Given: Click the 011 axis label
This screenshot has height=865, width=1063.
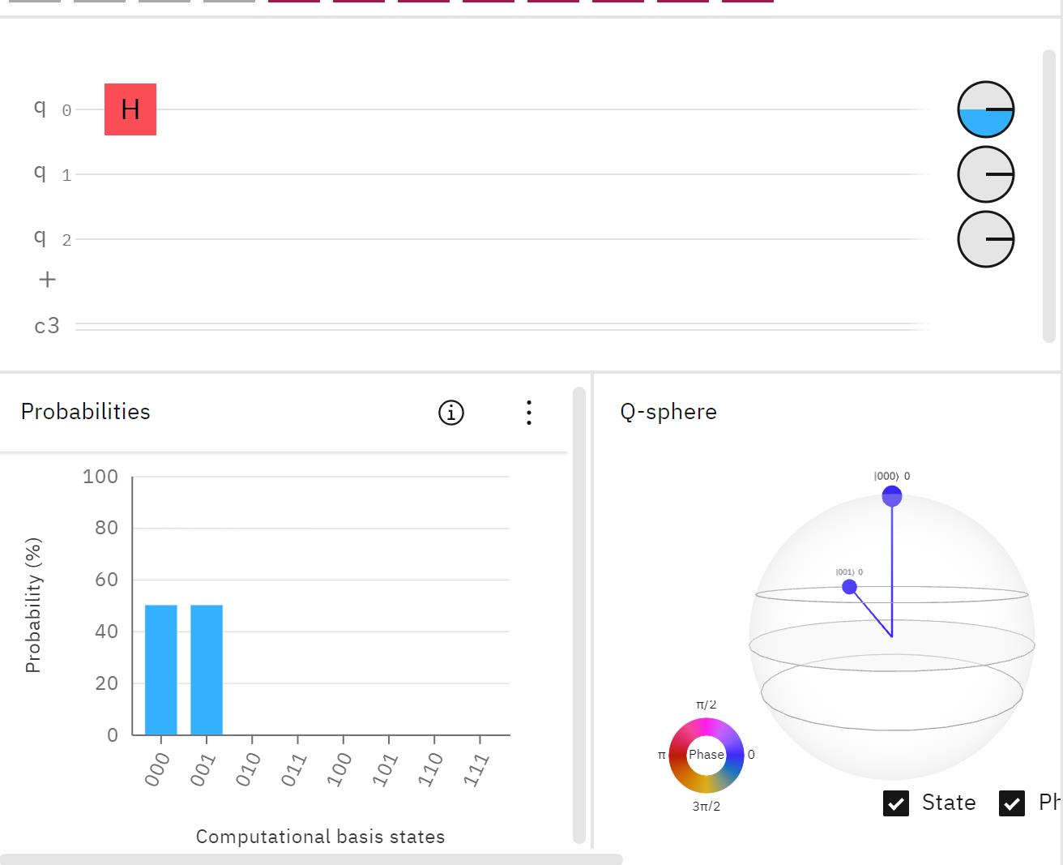Looking at the screenshot, I should click(x=293, y=769).
